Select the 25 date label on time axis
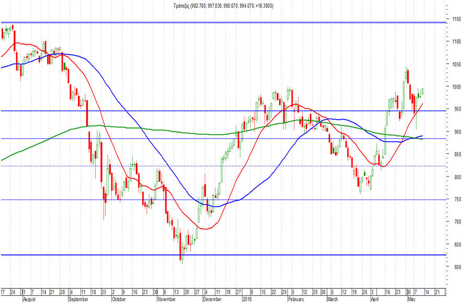This screenshot has height=303, width=463. tap(103, 292)
